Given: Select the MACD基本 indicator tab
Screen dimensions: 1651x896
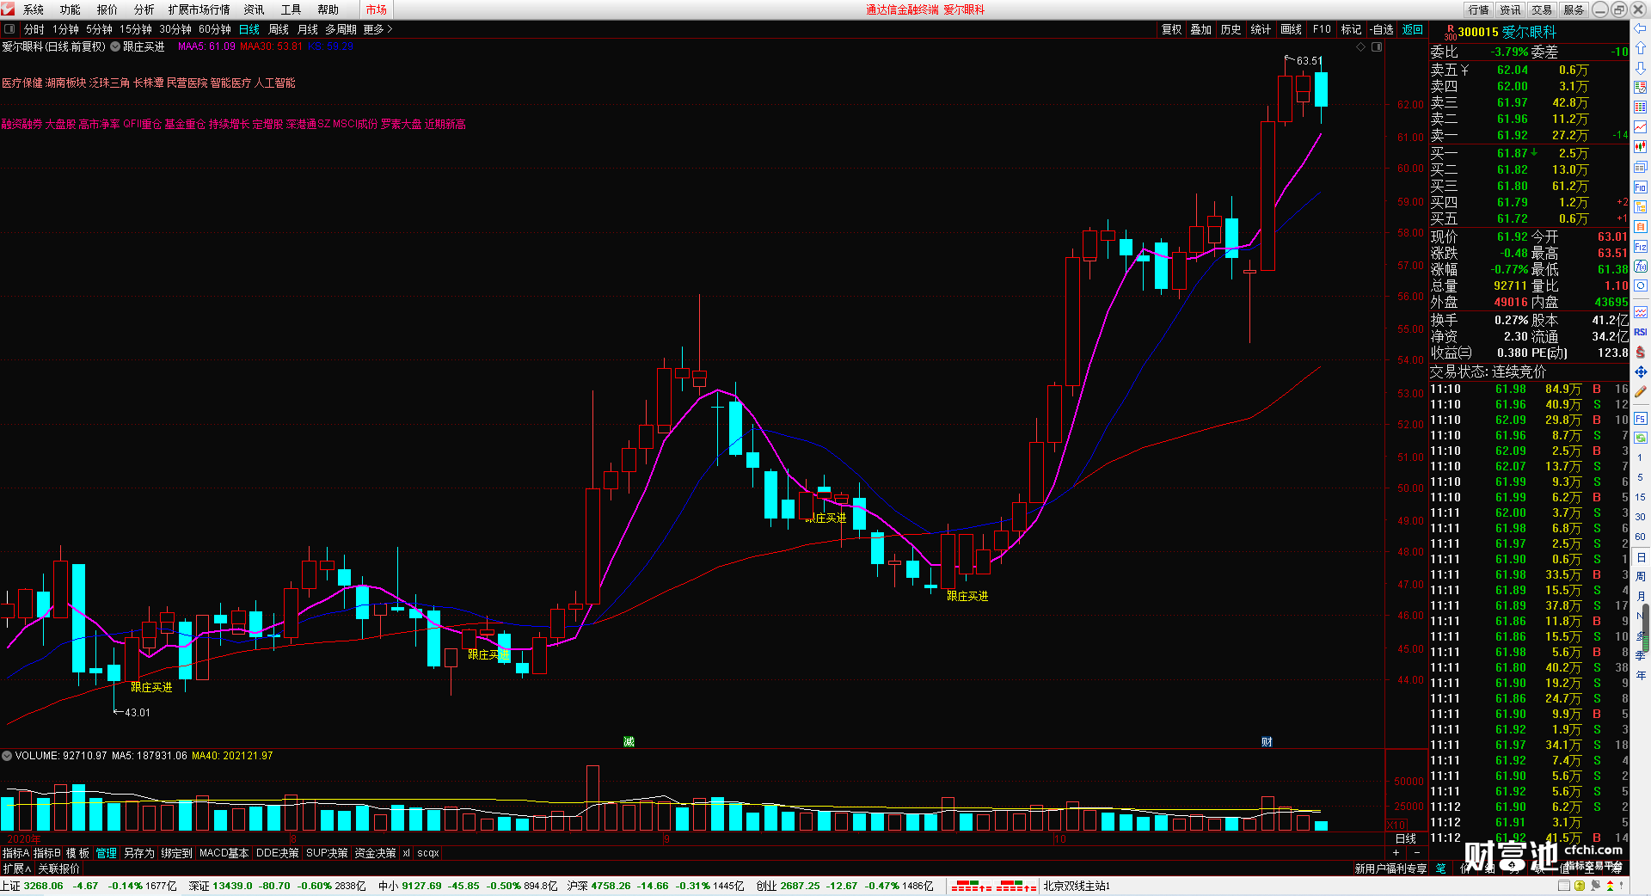Looking at the screenshot, I should [224, 853].
